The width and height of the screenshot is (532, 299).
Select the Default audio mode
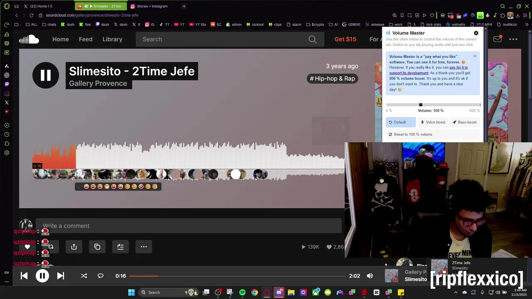tap(401, 122)
